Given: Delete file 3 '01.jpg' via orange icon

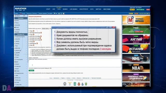Looking at the screenshot, I should (33, 34).
